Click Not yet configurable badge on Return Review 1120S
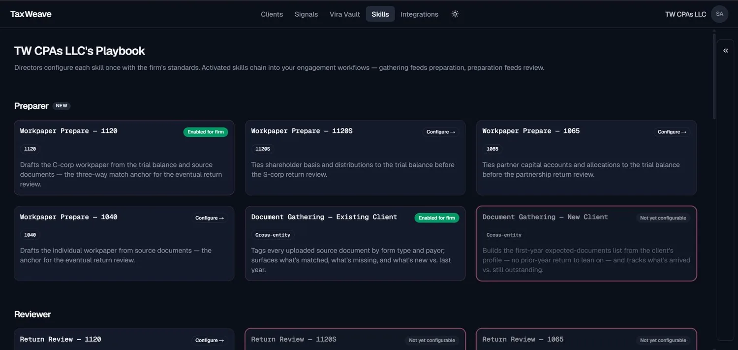This screenshot has width=738, height=350. pos(431,340)
